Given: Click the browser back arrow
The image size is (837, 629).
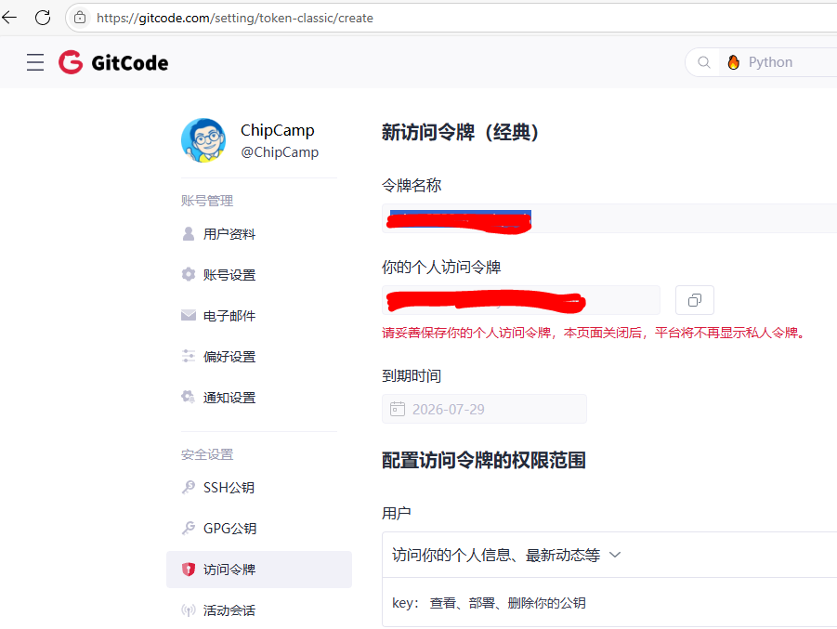Looking at the screenshot, I should click(11, 17).
